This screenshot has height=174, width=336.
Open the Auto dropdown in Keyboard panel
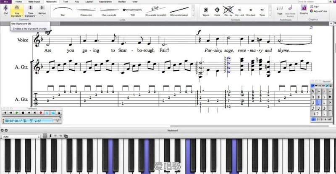tap(21, 137)
